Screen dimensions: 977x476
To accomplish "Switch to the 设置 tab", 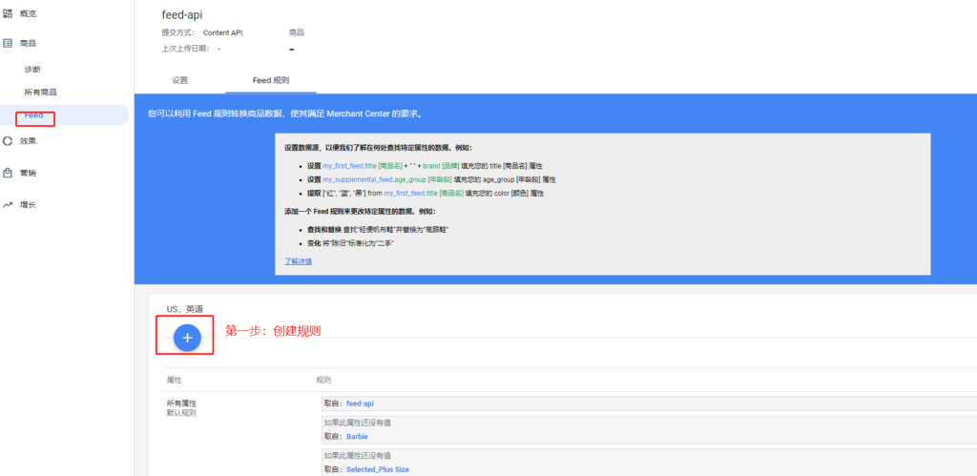I will (x=179, y=81).
